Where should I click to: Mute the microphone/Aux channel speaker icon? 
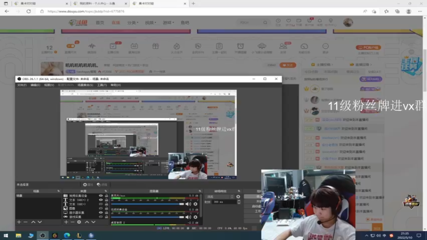(x=188, y=204)
